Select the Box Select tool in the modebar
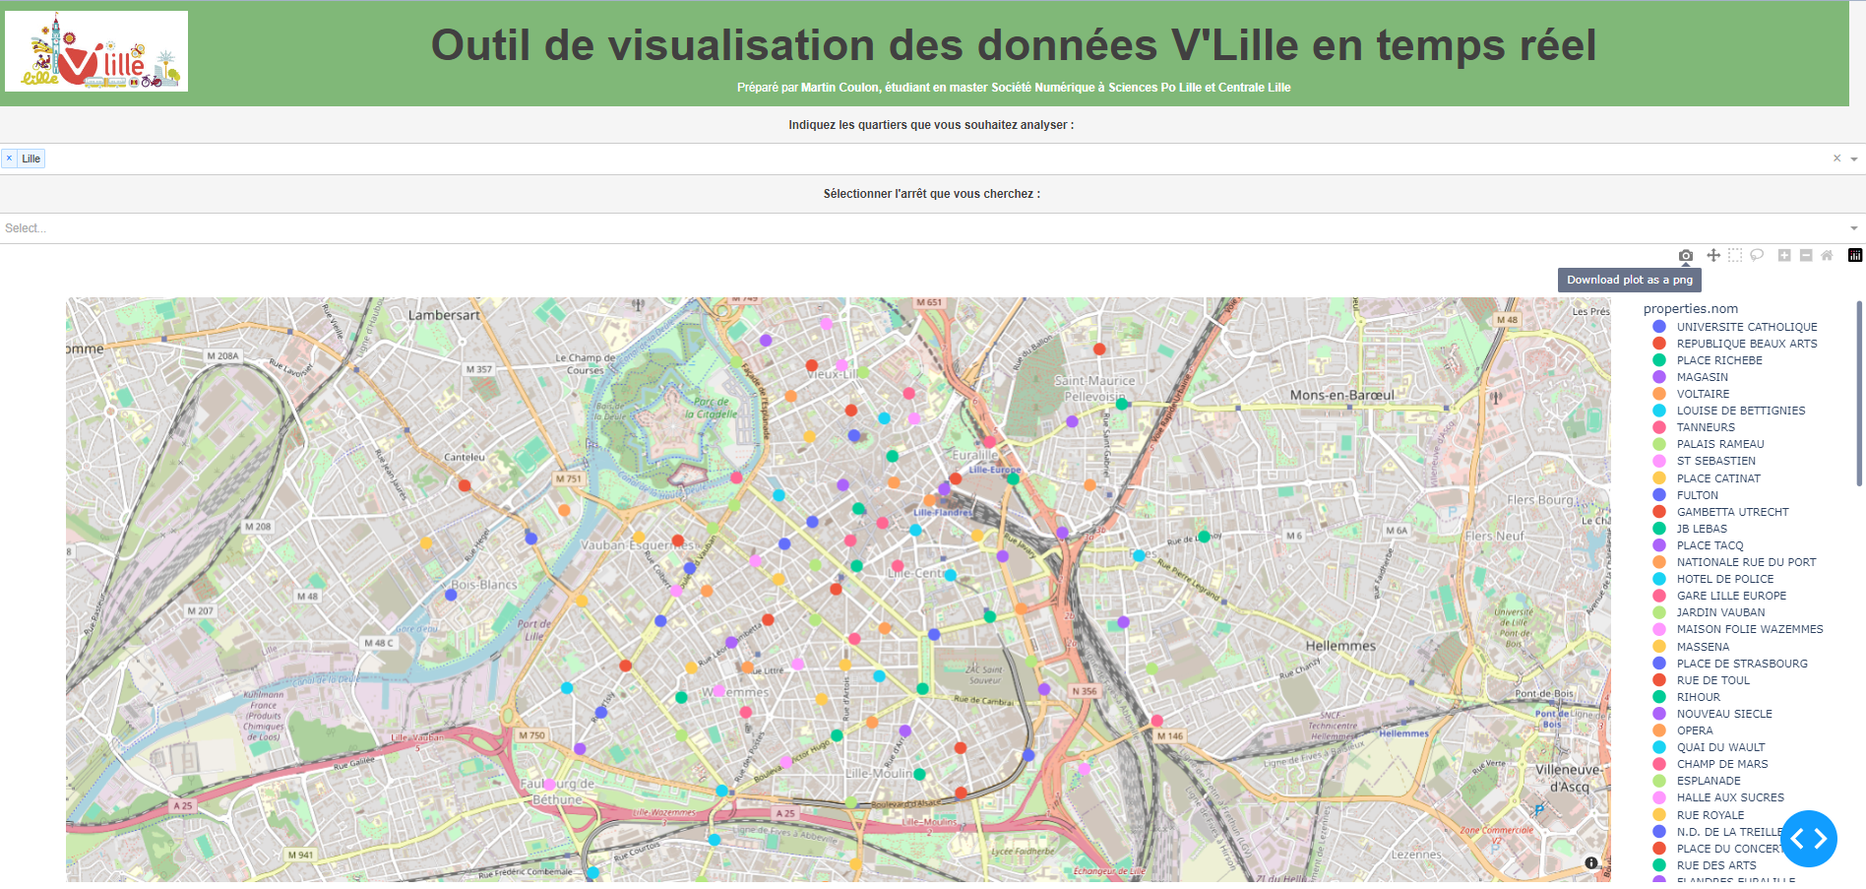The height and width of the screenshot is (889, 1866). point(1735,256)
